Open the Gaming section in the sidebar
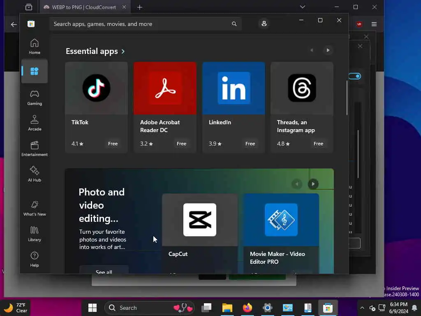Screen dimensions: 421x316 [x=35, y=98]
